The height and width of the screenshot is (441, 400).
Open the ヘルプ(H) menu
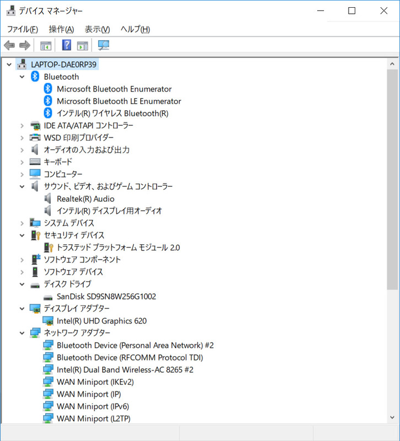click(135, 29)
